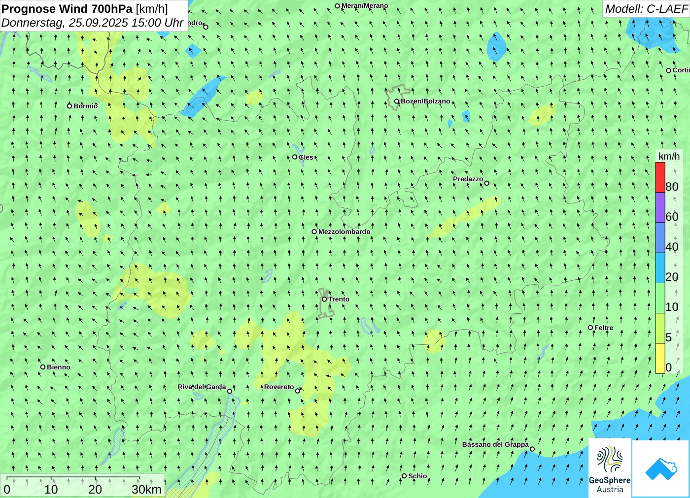
Task: Click the blue cloud logo icon
Action: click(660, 469)
